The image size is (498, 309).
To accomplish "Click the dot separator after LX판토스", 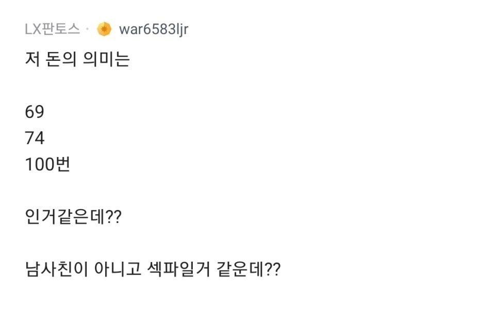I will (x=88, y=29).
